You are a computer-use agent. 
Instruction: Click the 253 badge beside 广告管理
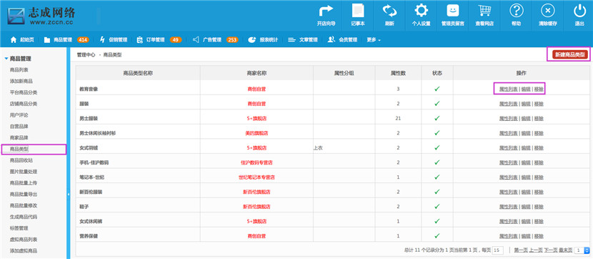[x=232, y=40]
